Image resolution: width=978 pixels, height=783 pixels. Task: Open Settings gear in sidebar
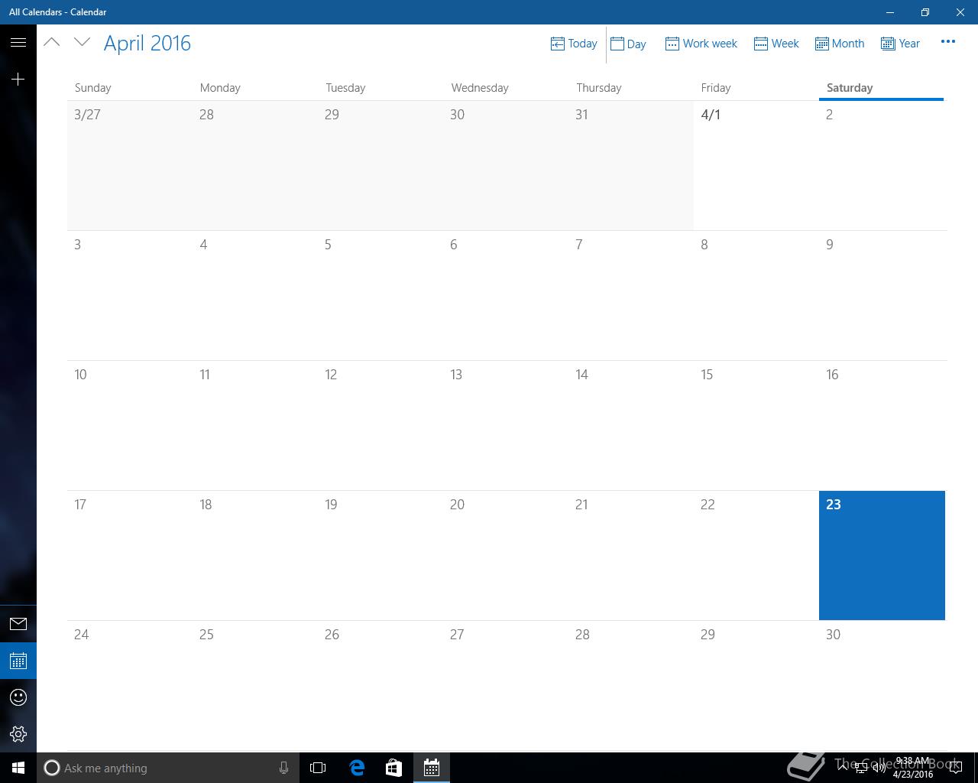[x=18, y=734]
